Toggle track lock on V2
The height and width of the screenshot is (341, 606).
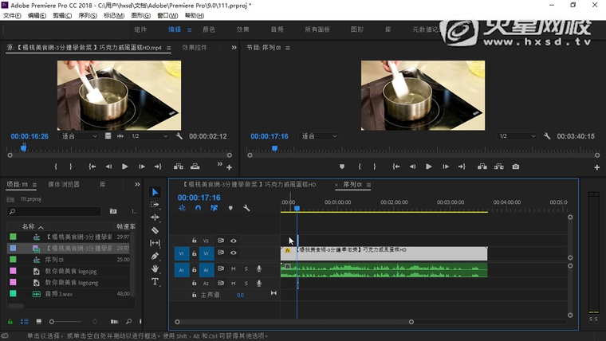pos(194,241)
